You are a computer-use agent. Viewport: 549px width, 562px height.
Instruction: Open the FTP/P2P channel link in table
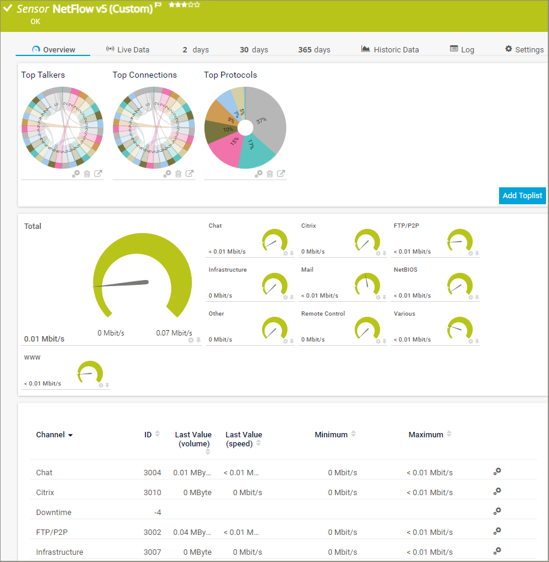pyautogui.click(x=51, y=532)
